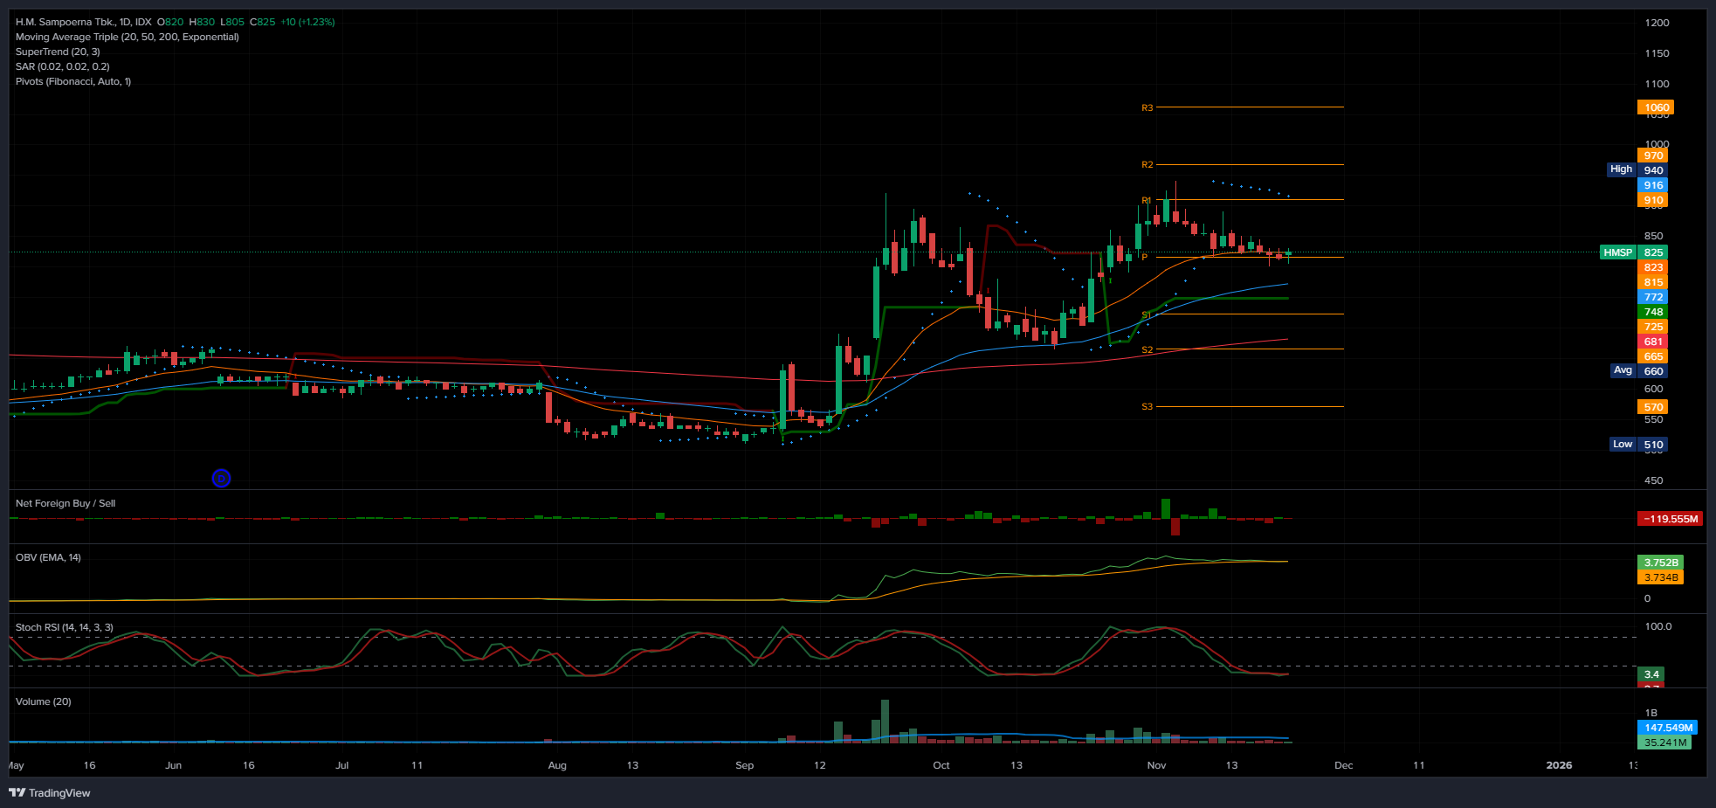Click the green 3.752B OBV value
The image size is (1716, 808).
click(x=1660, y=563)
